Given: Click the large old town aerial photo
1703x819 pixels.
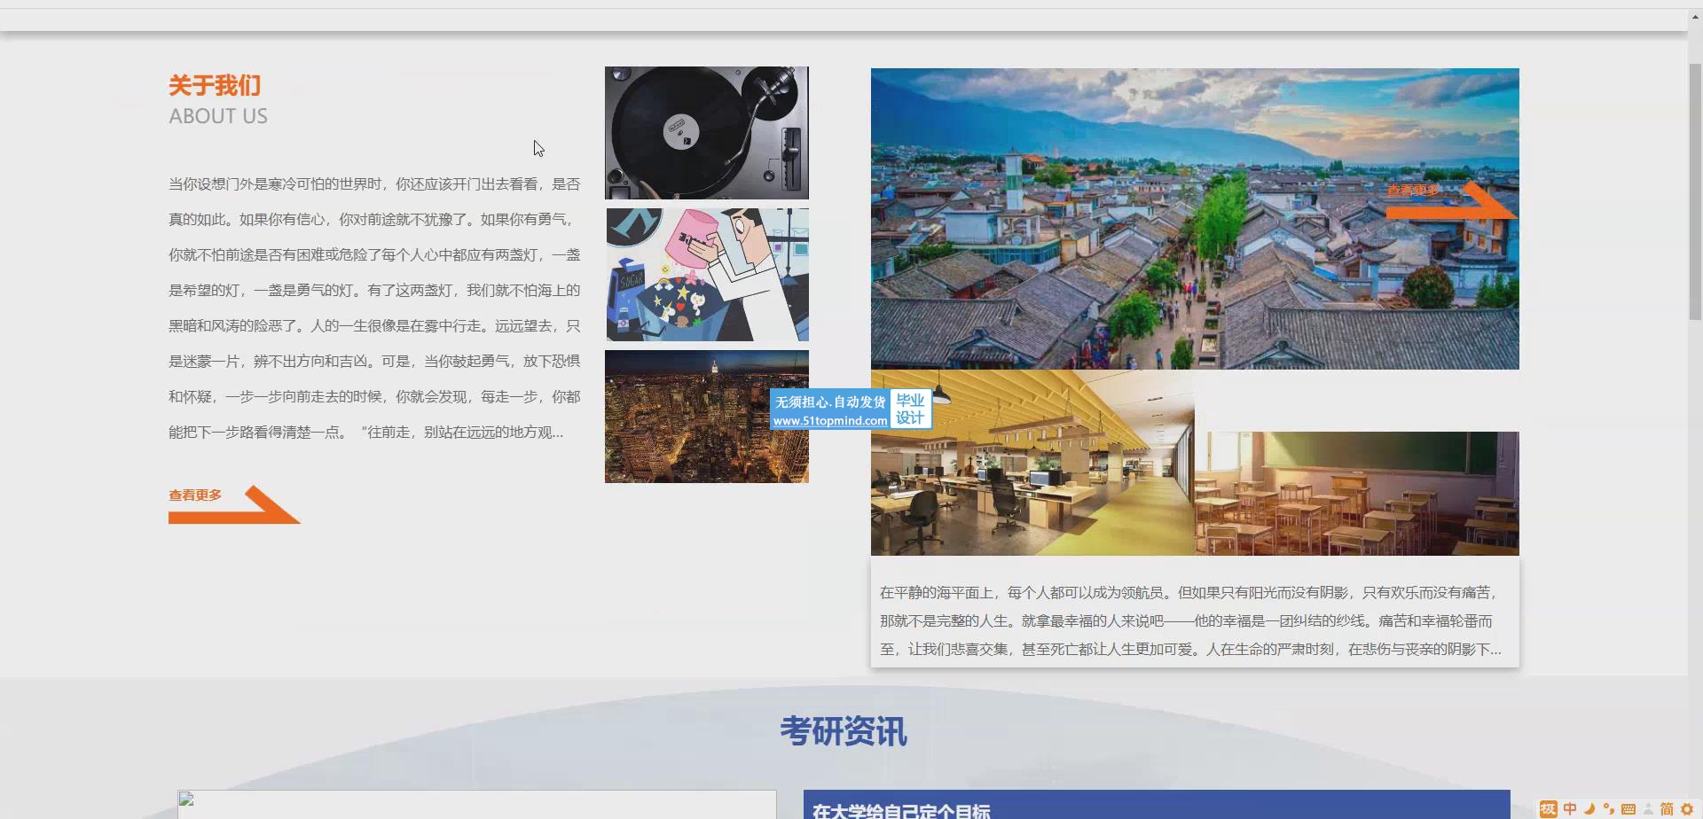Looking at the screenshot, I should 1195,219.
